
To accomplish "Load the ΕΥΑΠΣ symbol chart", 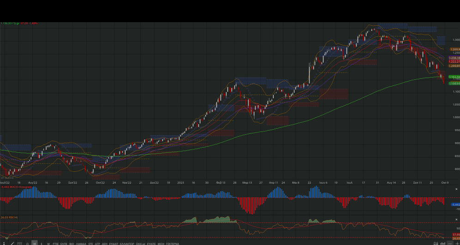I will point(151,244).
